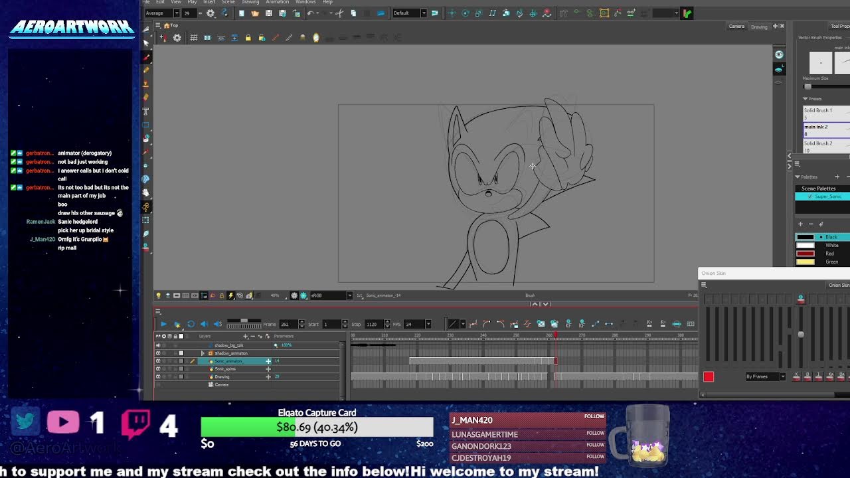Open the Animation menu
The height and width of the screenshot is (478, 850).
coord(277,2)
